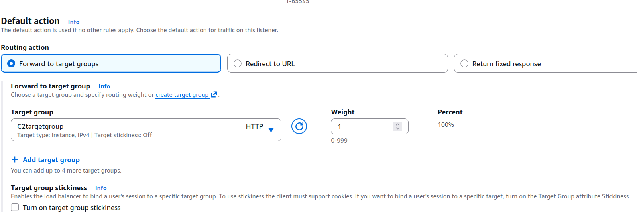Click the Return fixed response label text

pyautogui.click(x=506, y=64)
